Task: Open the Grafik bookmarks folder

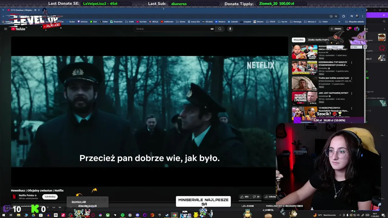Action: [x=130, y=22]
